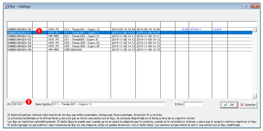Click IP address 127.0.0.1 cell
This screenshot has width=263, height=131.
200,29
